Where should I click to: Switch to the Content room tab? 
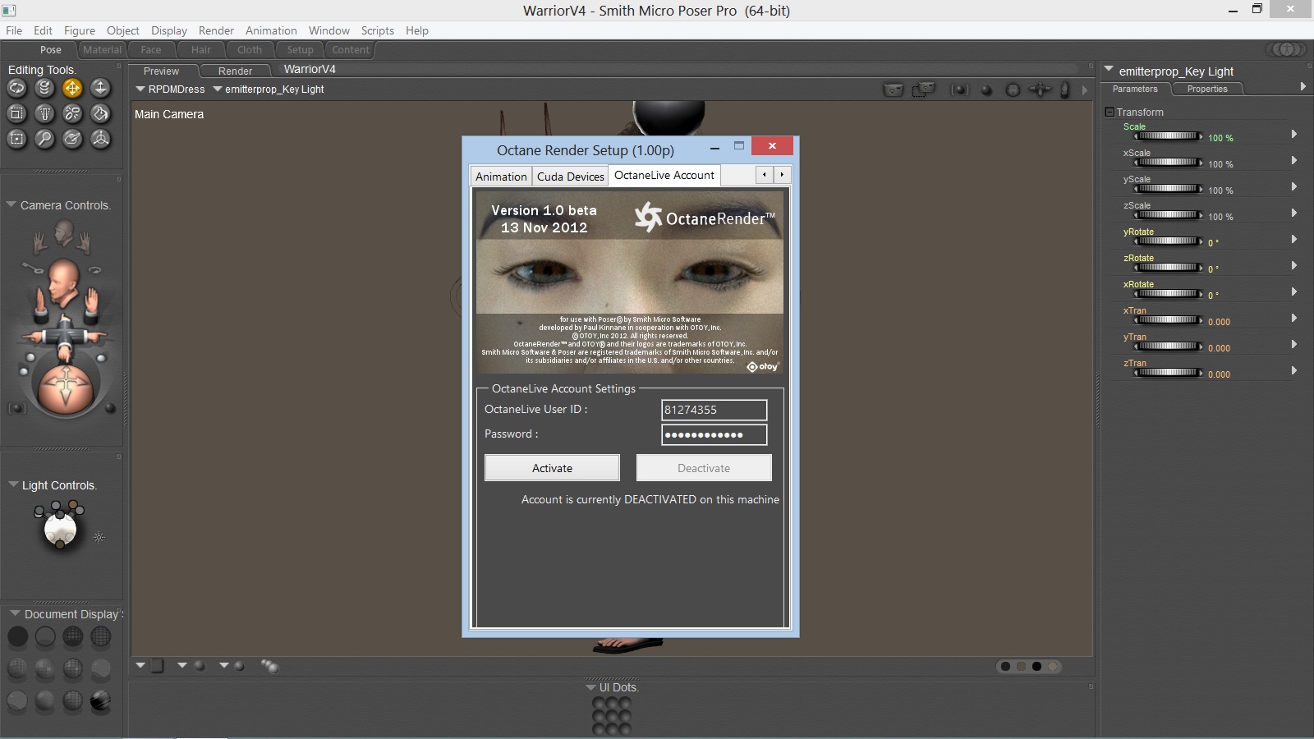tap(351, 49)
